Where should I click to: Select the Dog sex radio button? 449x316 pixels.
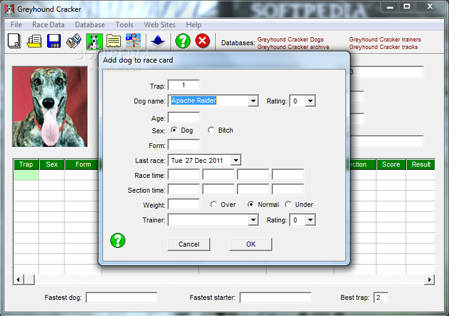coord(174,130)
